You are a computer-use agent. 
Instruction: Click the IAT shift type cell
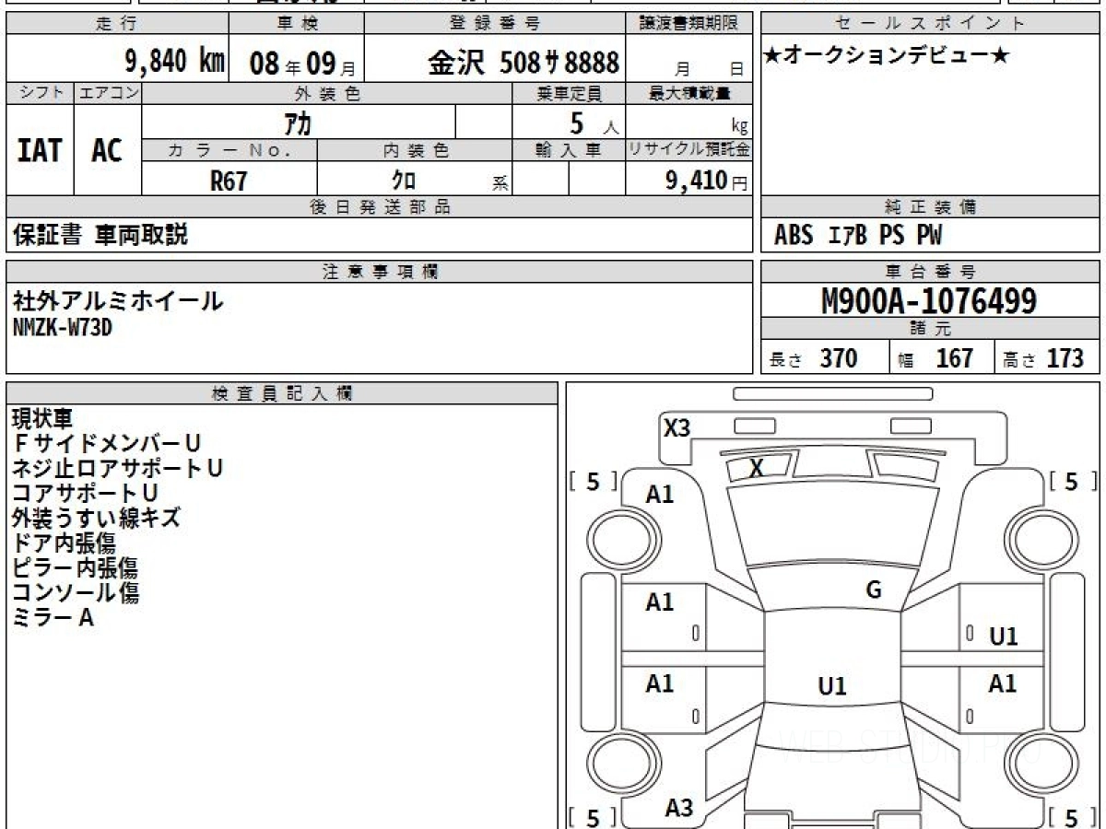tap(40, 150)
